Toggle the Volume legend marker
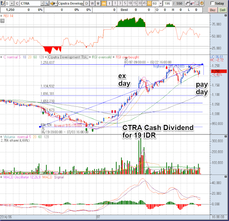The image size is (229, 221). click(1, 137)
